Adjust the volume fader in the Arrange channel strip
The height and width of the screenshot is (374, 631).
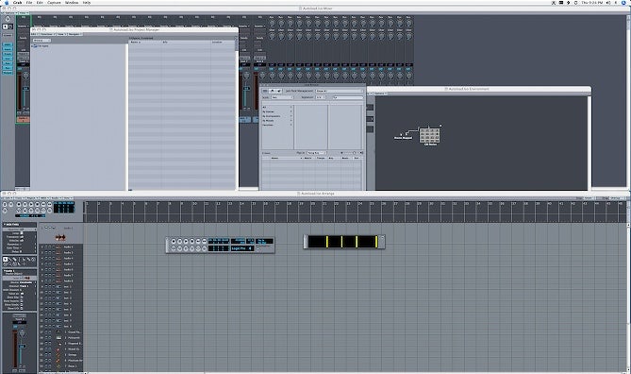point(23,347)
